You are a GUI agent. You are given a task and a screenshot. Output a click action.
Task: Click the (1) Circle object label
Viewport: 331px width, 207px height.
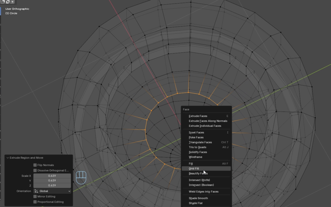11,13
